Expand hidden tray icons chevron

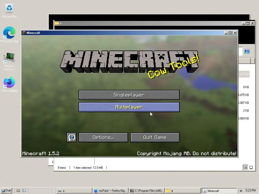click(241, 191)
